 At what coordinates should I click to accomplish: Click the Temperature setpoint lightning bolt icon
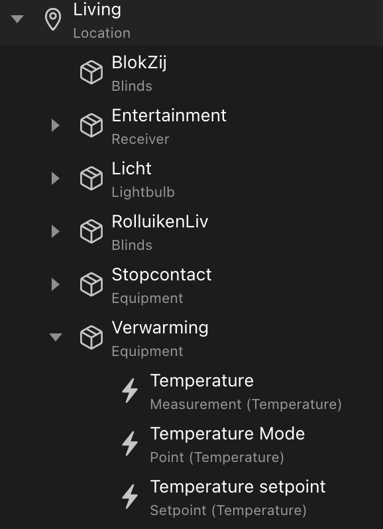click(130, 497)
